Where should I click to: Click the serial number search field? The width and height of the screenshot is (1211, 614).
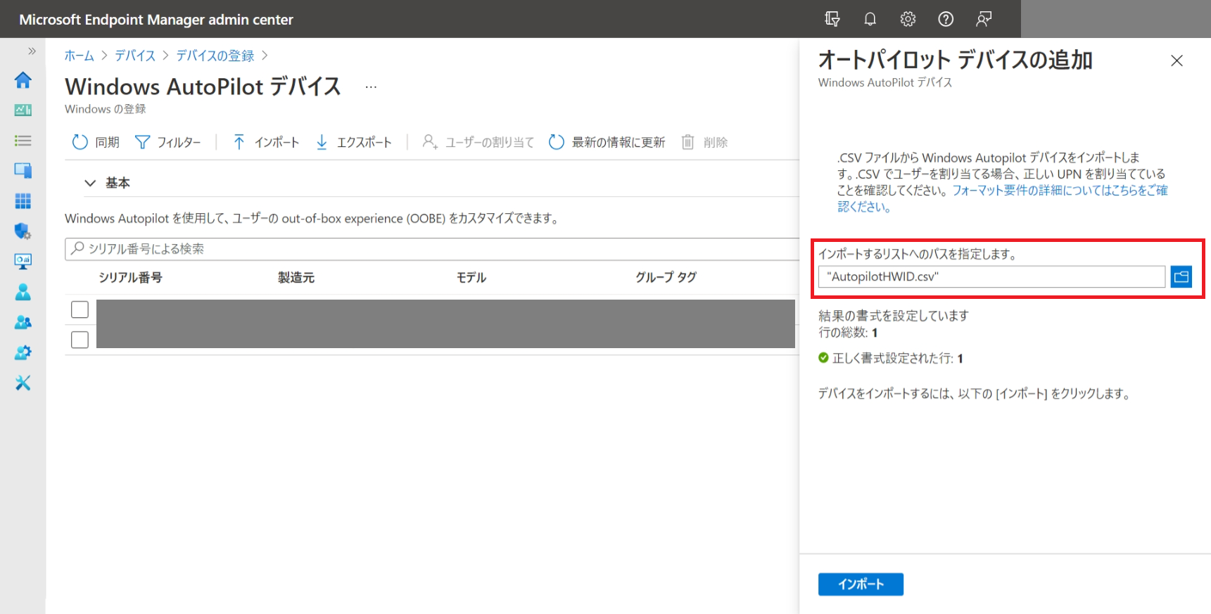click(432, 249)
